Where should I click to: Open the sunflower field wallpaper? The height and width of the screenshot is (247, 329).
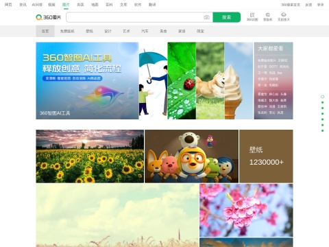pos(90,156)
